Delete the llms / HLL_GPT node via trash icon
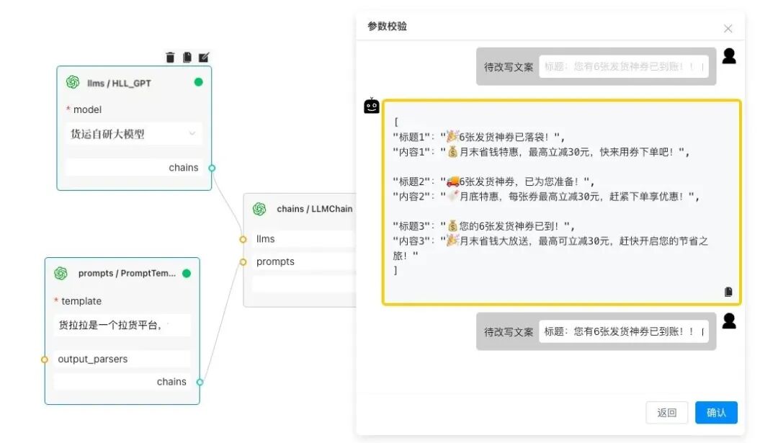This screenshot has height=443, width=778. (x=170, y=58)
